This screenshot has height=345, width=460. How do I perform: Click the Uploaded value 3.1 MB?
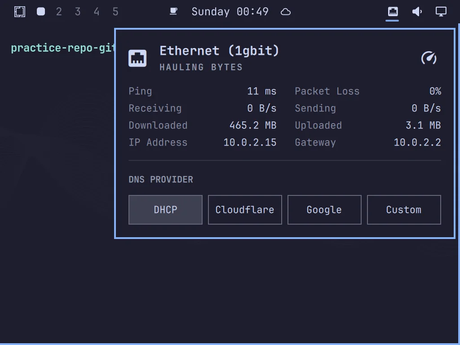pos(423,125)
